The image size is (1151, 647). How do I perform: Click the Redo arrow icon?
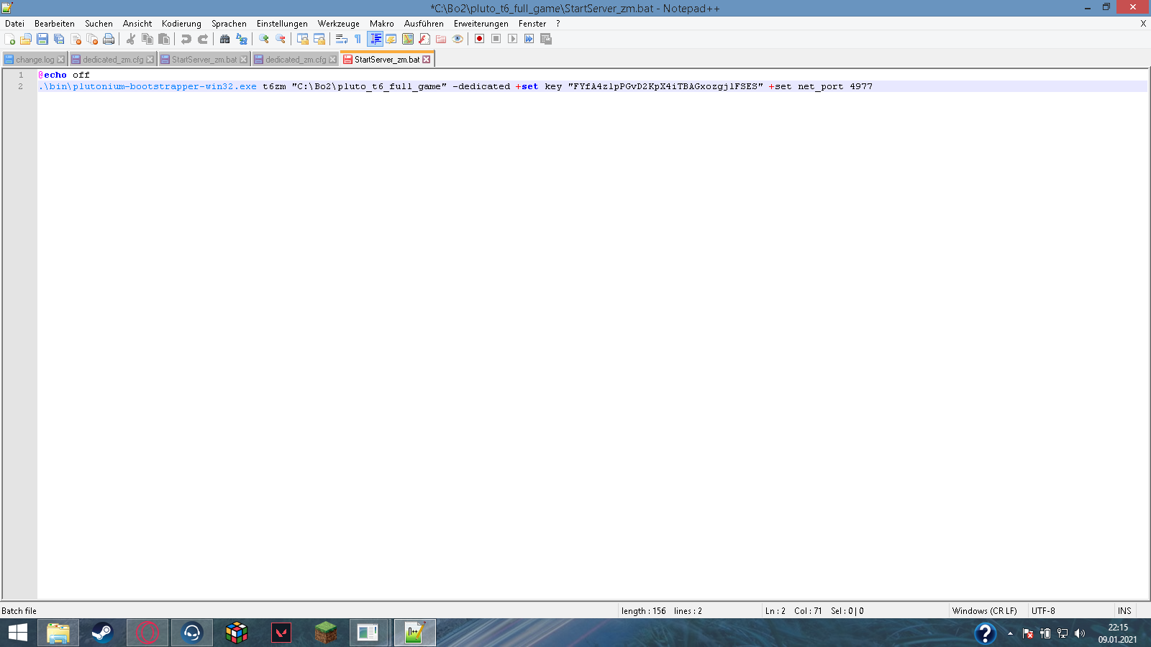pyautogui.click(x=203, y=39)
